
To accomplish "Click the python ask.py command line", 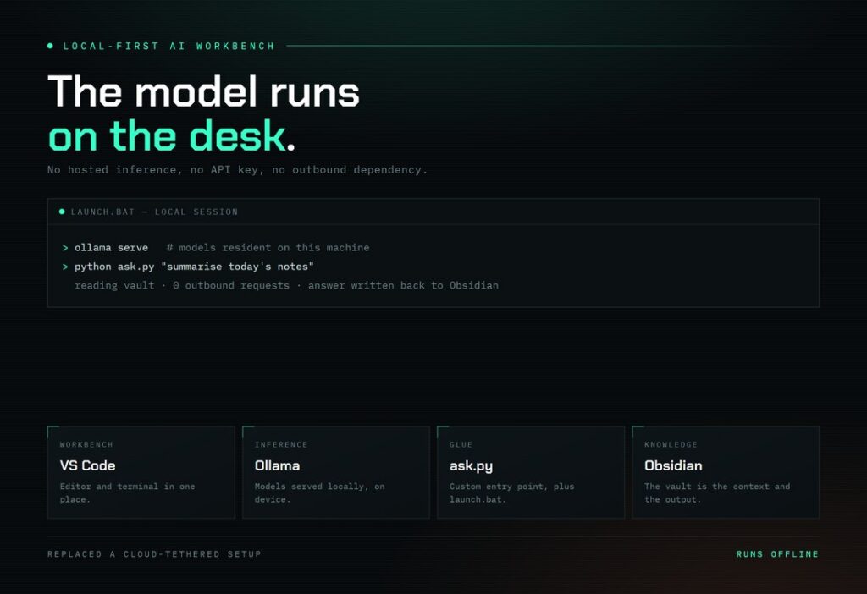I will click(x=194, y=267).
